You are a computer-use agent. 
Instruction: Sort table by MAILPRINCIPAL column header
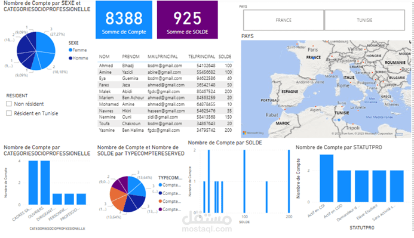pyautogui.click(x=162, y=57)
